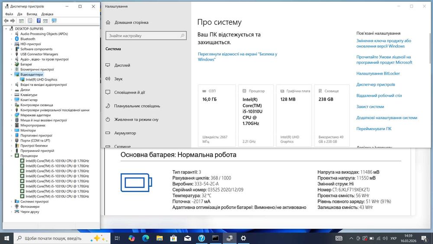Expand the Диски category
This screenshot has height=244, width=433.
[x=11, y=90]
